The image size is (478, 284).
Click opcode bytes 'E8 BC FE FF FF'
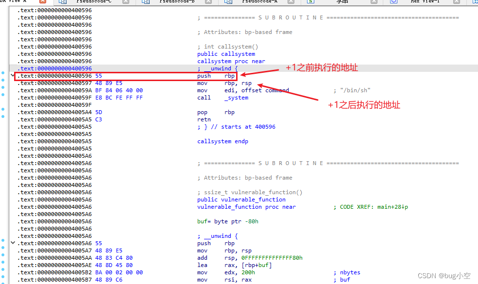tap(119, 98)
